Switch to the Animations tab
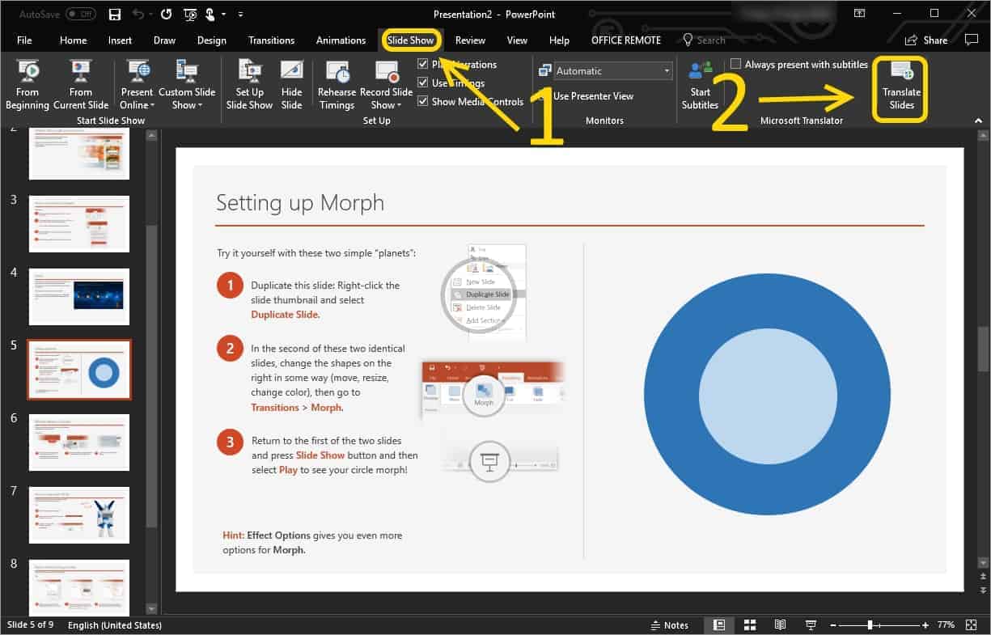Viewport: 991px width, 635px height. tap(341, 40)
